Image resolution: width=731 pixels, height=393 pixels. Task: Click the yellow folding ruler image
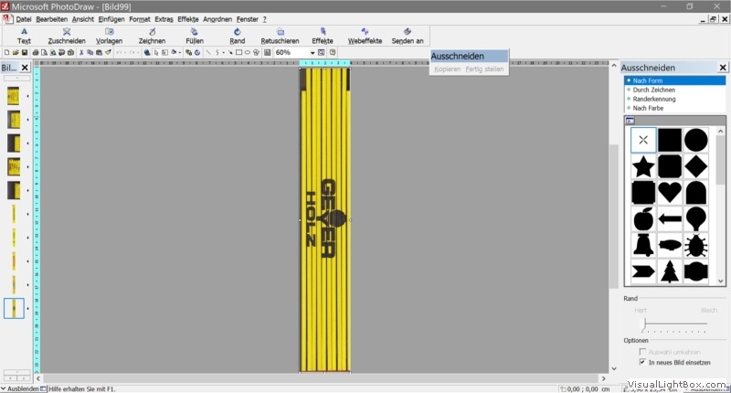325,220
